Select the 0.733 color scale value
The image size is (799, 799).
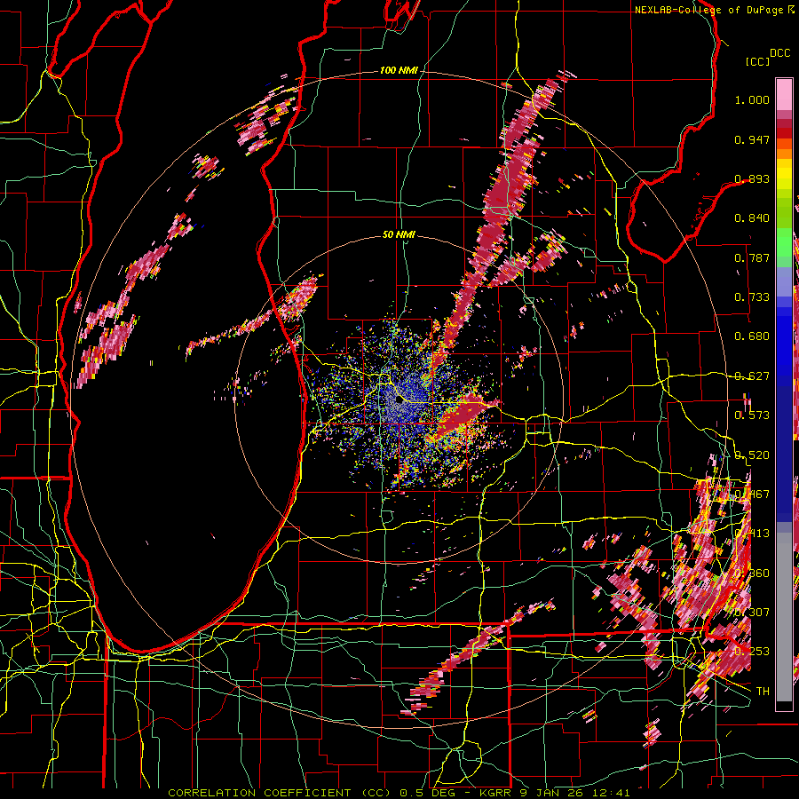[752, 297]
